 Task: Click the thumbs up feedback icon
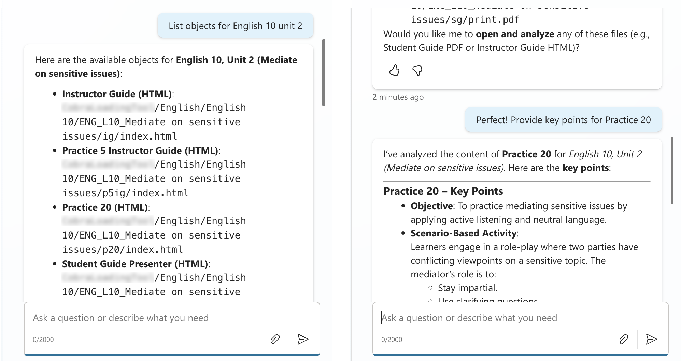coord(394,70)
